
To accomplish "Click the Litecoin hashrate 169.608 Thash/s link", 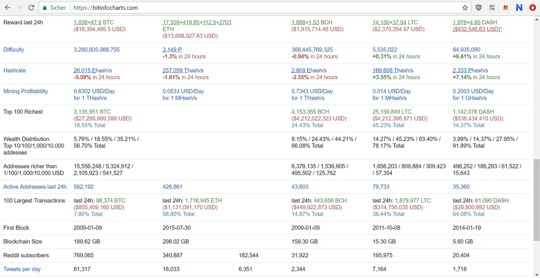I will 393,70.
